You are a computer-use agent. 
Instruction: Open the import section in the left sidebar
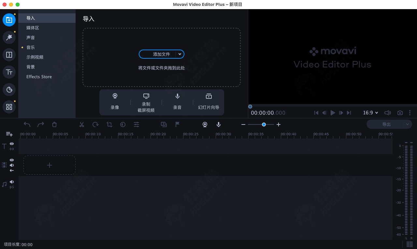[9, 20]
